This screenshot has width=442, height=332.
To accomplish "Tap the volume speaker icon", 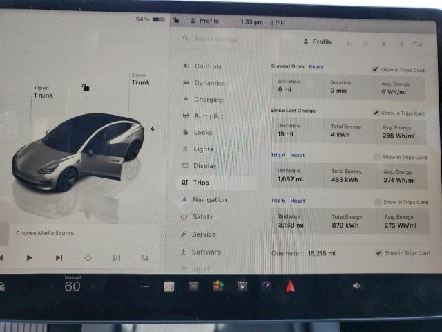I will pos(356,286).
